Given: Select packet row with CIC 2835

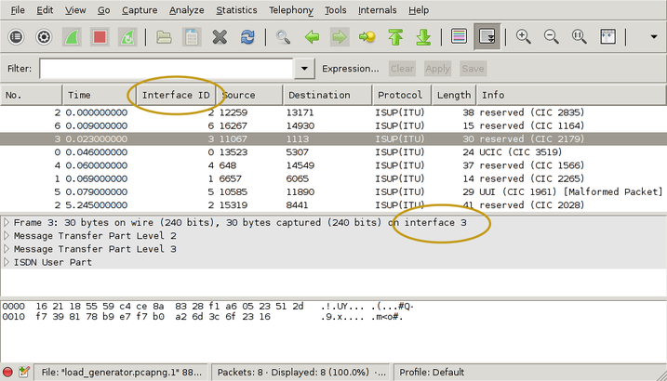Looking at the screenshot, I should (x=333, y=112).
